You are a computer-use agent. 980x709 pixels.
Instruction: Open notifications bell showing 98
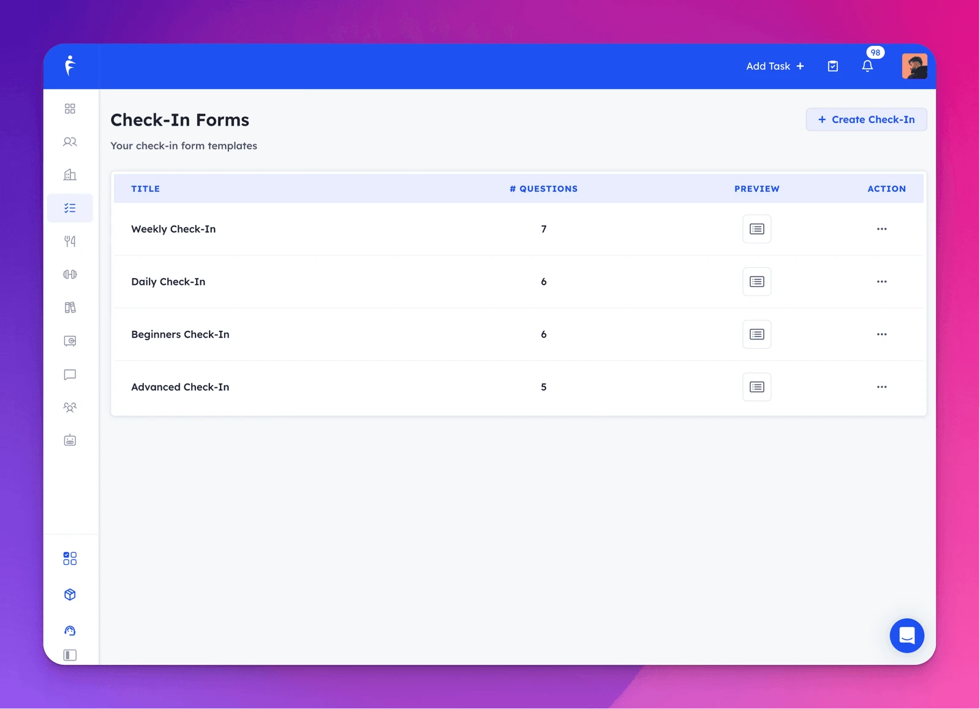(867, 66)
